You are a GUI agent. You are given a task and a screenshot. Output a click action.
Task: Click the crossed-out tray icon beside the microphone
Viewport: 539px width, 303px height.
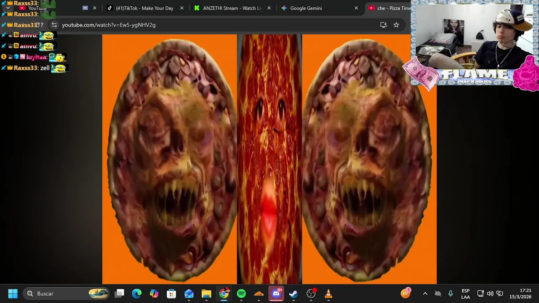pos(438,294)
